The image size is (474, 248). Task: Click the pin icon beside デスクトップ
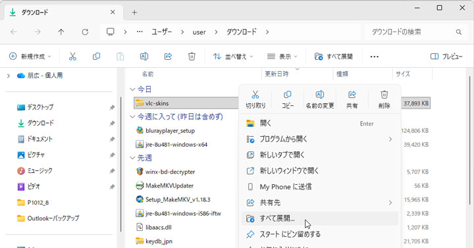(112, 107)
